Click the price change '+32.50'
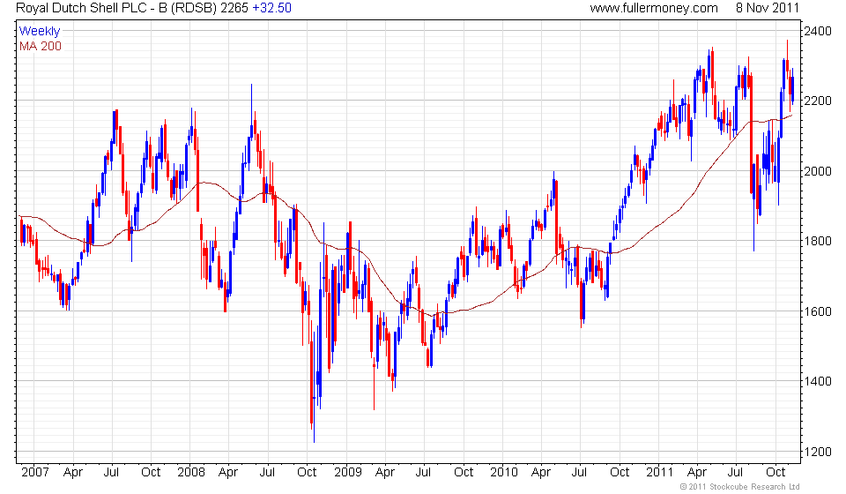Image resolution: width=846 pixels, height=494 pixels. (272, 8)
